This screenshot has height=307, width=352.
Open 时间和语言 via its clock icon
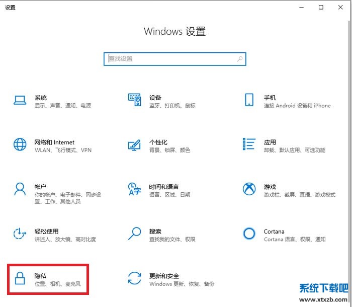click(x=134, y=189)
